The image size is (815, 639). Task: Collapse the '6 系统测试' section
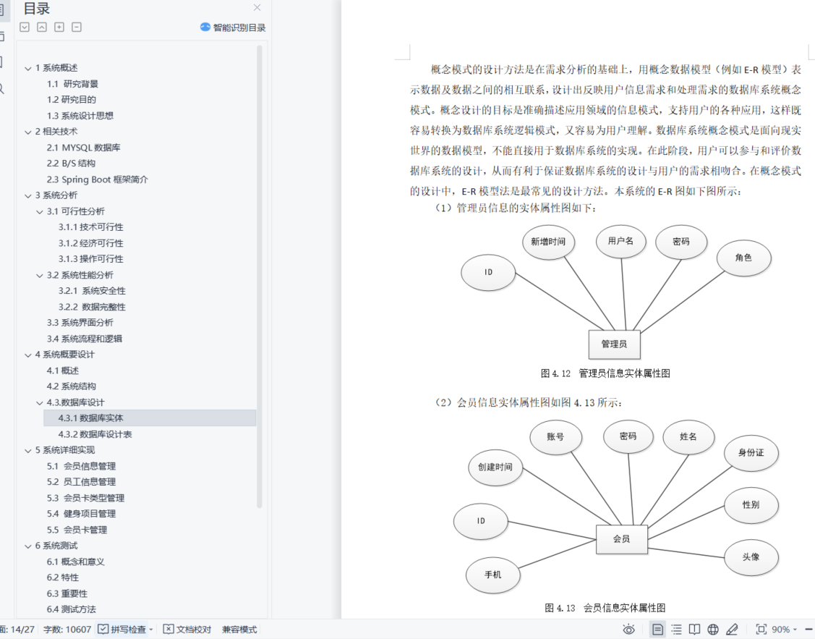click(x=28, y=546)
